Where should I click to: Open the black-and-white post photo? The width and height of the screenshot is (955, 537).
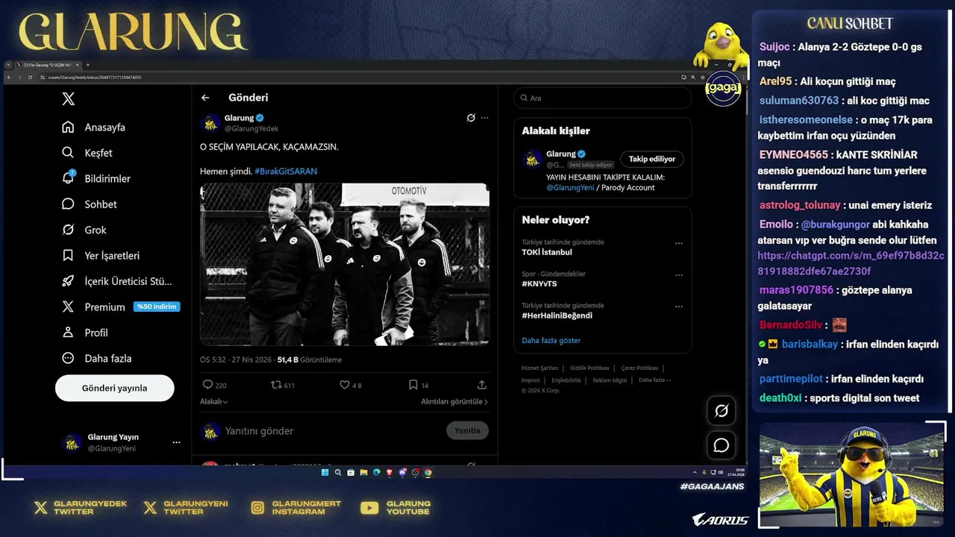345,264
